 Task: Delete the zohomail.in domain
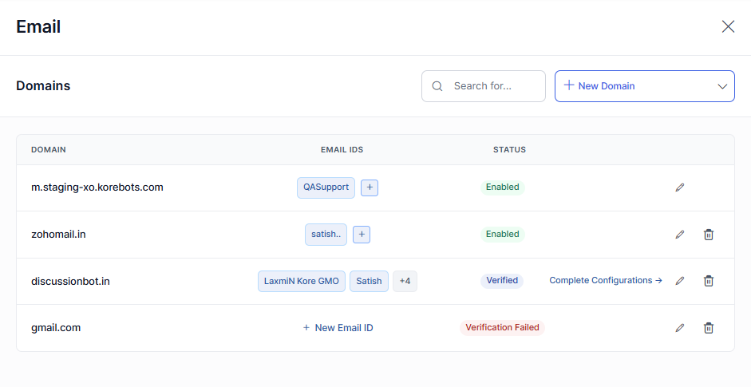click(708, 235)
